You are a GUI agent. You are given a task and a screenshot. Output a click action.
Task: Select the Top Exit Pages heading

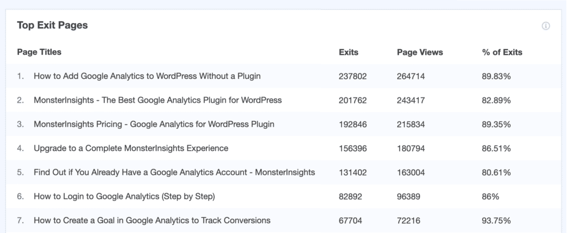pos(52,26)
